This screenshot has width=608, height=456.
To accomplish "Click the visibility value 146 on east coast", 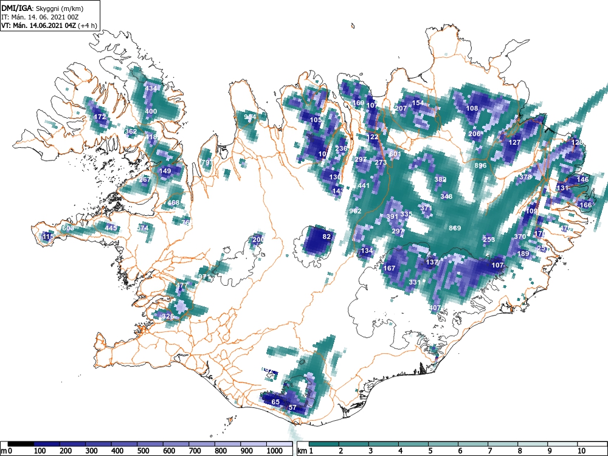I will 583,179.
